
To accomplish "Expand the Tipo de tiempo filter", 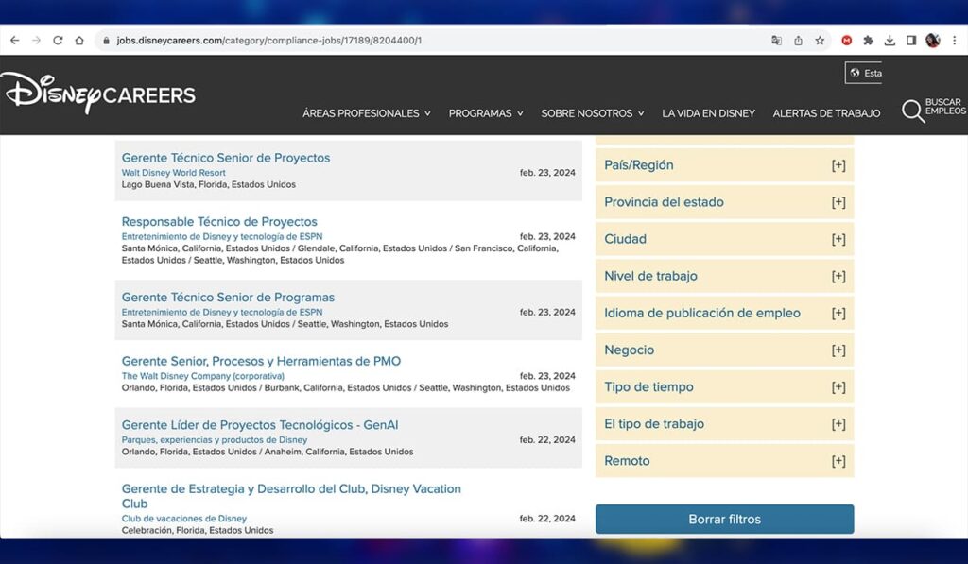I will 725,387.
